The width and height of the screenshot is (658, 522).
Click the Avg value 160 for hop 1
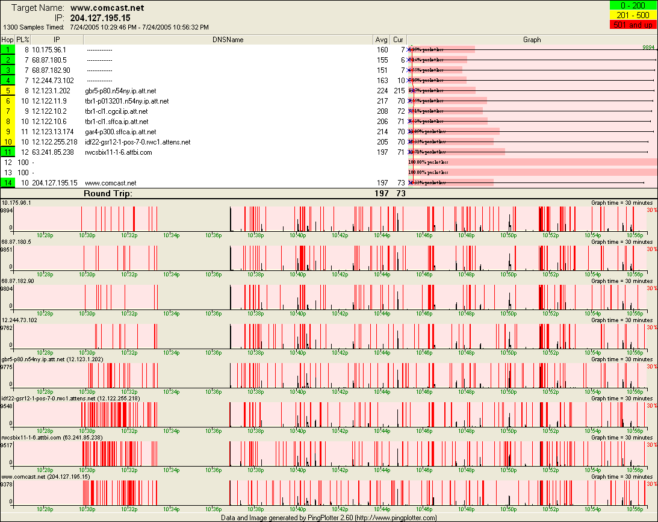[x=382, y=50]
